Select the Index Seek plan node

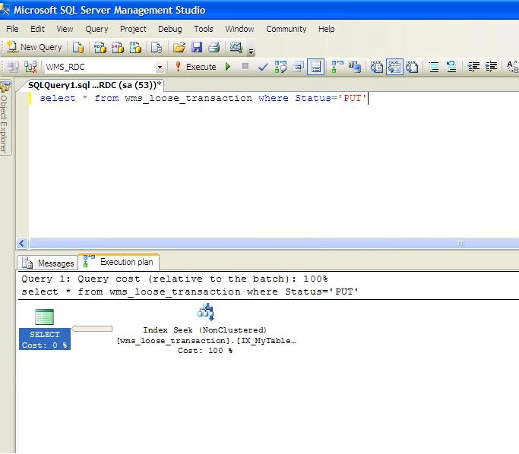[205, 328]
